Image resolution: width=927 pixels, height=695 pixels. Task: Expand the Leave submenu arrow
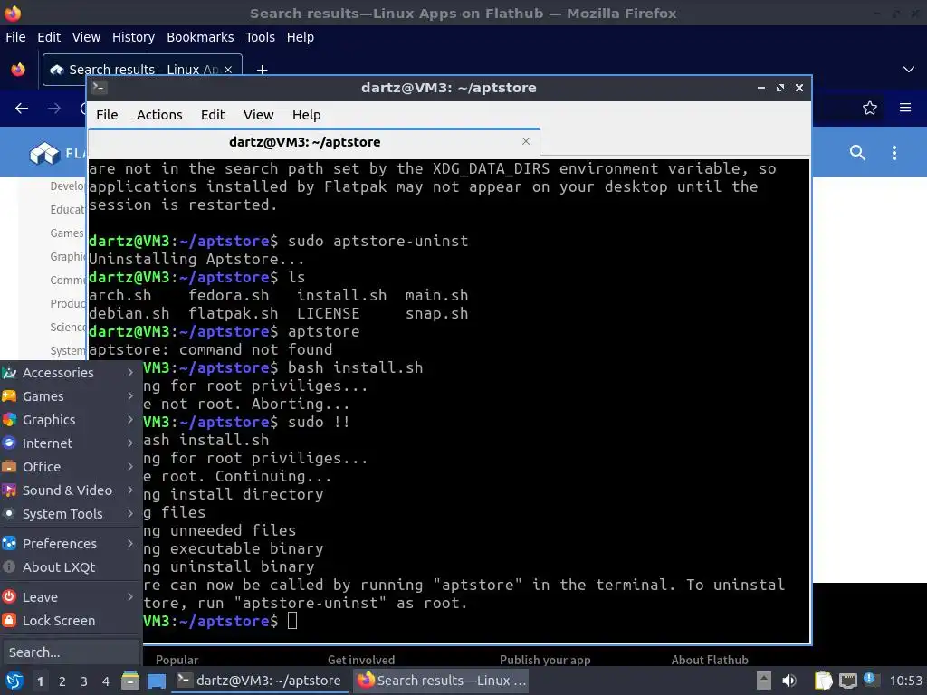tap(130, 597)
